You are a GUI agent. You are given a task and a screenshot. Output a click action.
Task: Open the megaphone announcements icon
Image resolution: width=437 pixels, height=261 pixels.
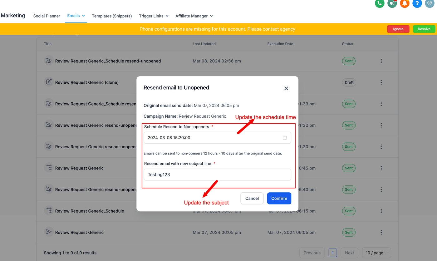click(392, 3)
